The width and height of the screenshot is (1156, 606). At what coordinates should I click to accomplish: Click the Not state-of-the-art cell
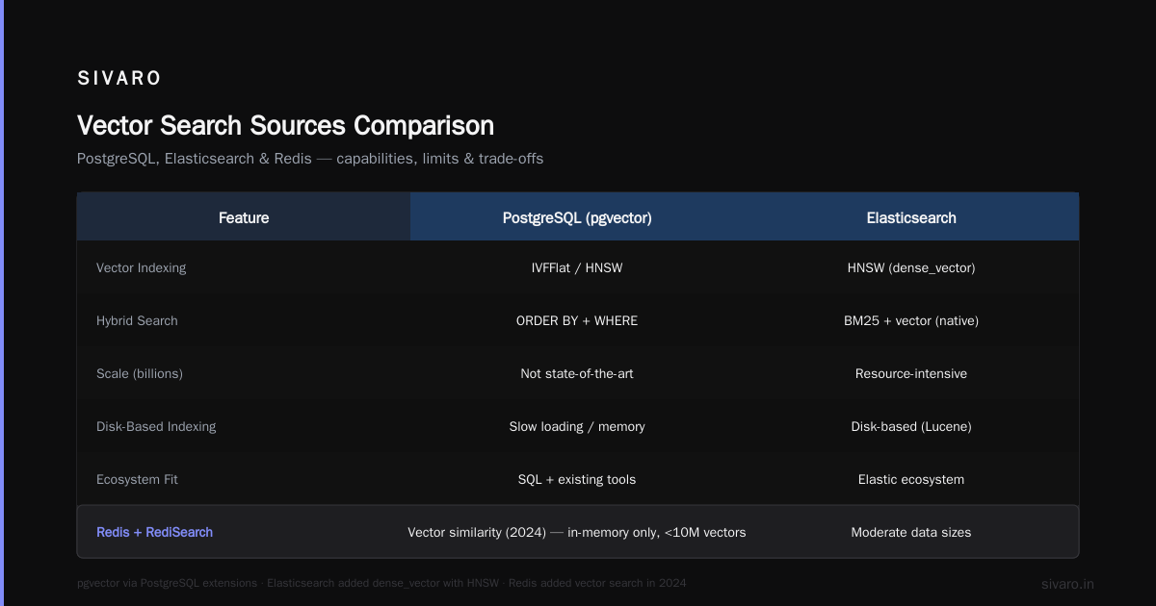click(x=577, y=373)
